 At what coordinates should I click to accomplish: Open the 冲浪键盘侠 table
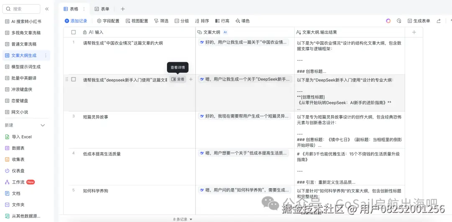pos(26,89)
